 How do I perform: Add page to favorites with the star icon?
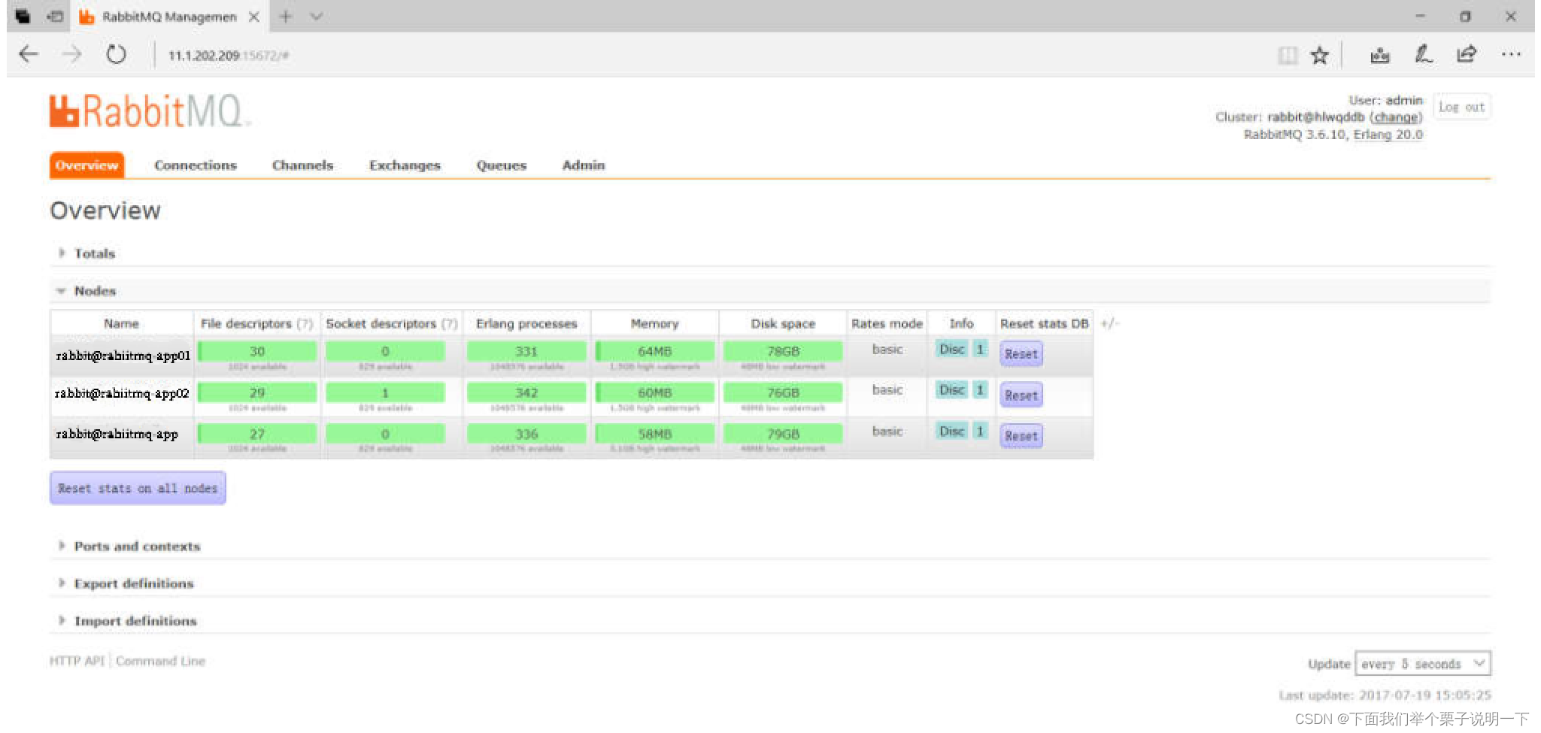pyautogui.click(x=1319, y=55)
